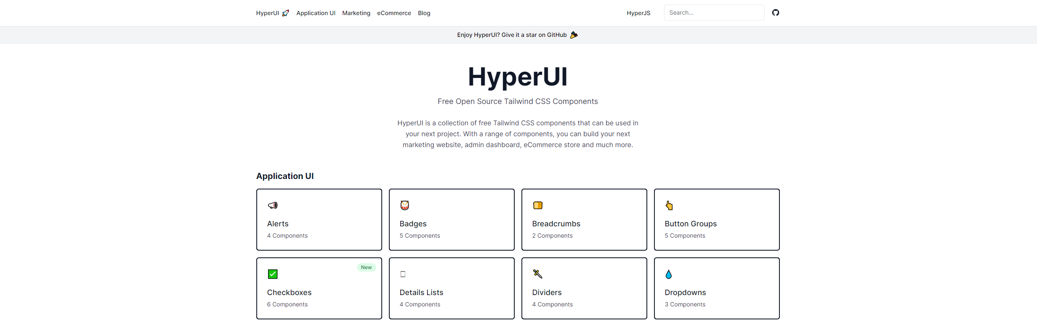The width and height of the screenshot is (1037, 324).
Task: Click the green checkmark icon on Checkboxes
Action: tap(273, 274)
